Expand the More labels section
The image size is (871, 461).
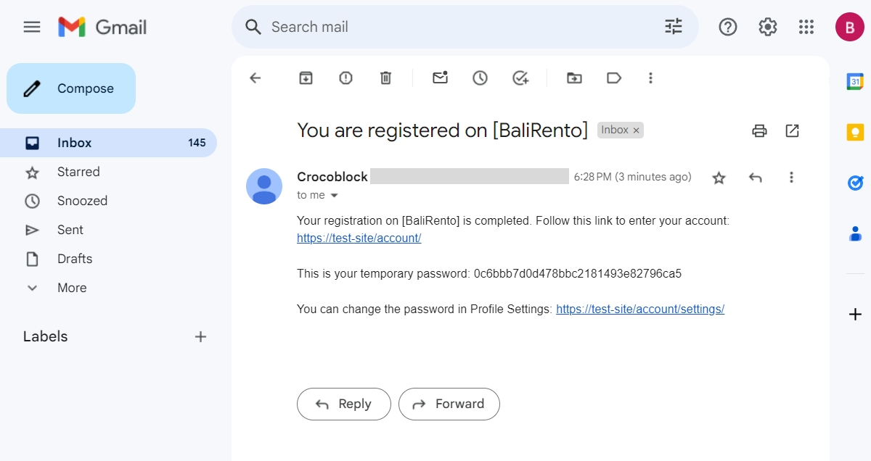[x=71, y=288]
